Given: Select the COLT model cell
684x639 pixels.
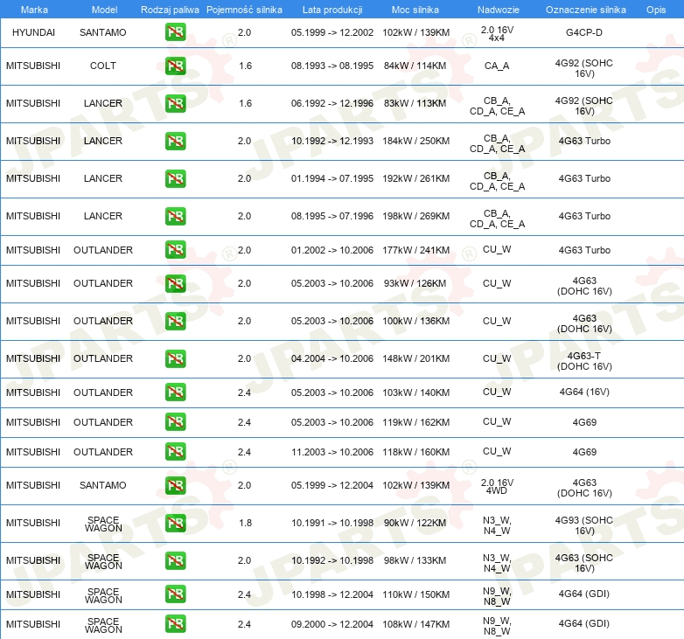Looking at the screenshot, I should [x=103, y=66].
